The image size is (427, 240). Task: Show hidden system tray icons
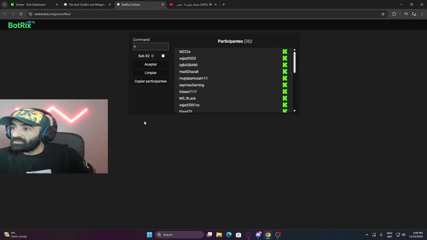click(367, 235)
